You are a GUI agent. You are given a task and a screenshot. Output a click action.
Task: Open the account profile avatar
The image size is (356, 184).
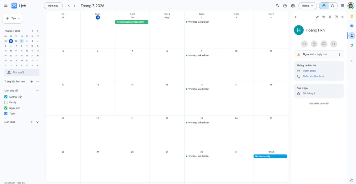click(x=351, y=6)
